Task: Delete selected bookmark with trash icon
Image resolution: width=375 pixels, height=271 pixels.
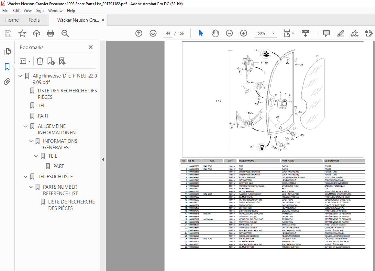Action: pyautogui.click(x=40, y=61)
